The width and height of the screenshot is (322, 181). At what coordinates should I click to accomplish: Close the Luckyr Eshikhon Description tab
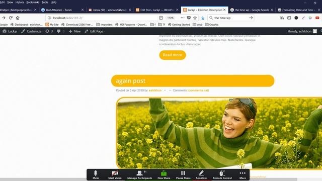pos(224,10)
